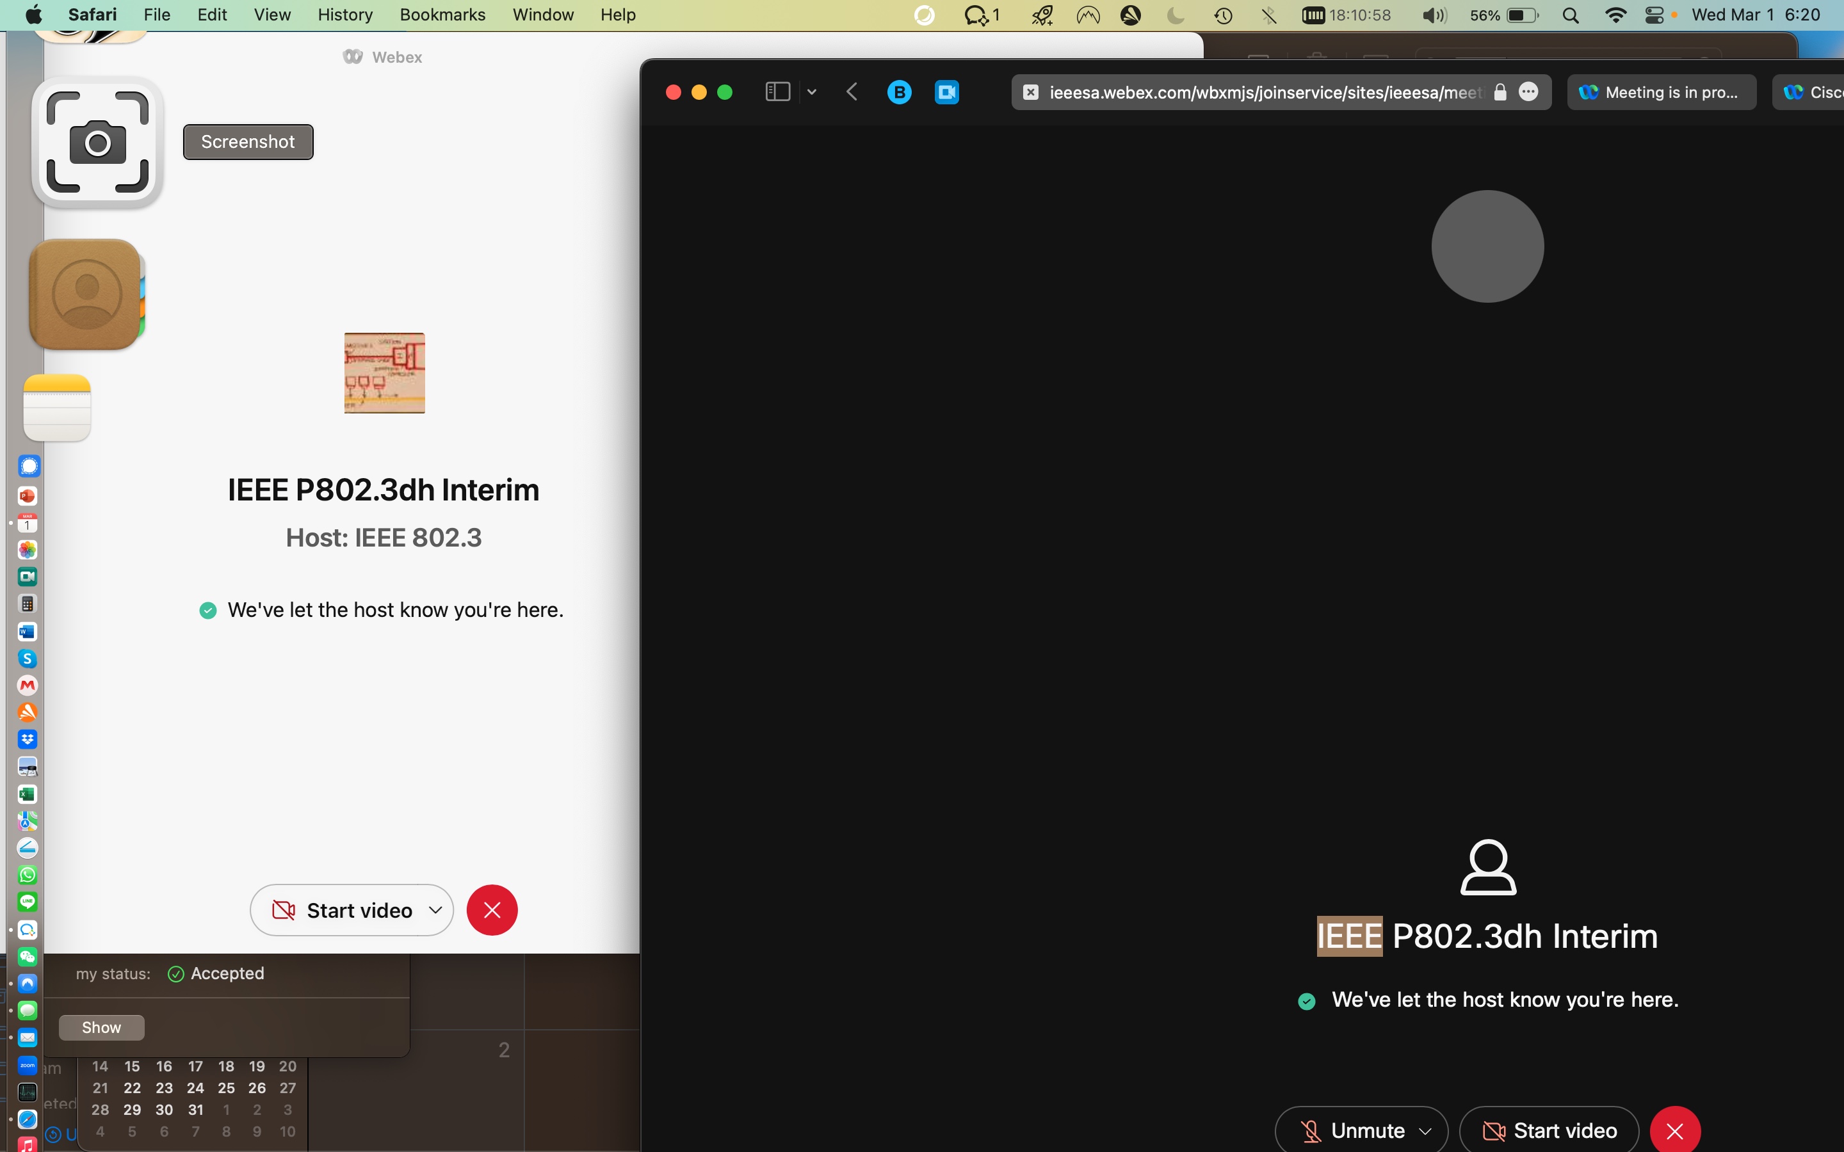
Task: Open Skype from the Dock
Action: tap(28, 659)
